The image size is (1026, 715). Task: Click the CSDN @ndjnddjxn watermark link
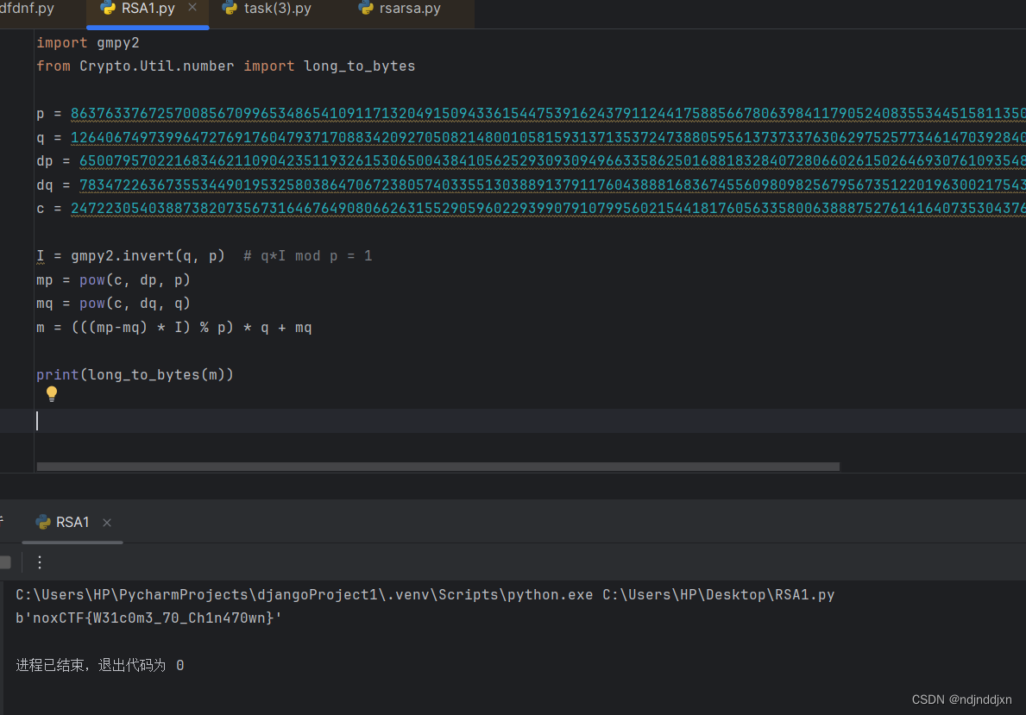click(960, 699)
